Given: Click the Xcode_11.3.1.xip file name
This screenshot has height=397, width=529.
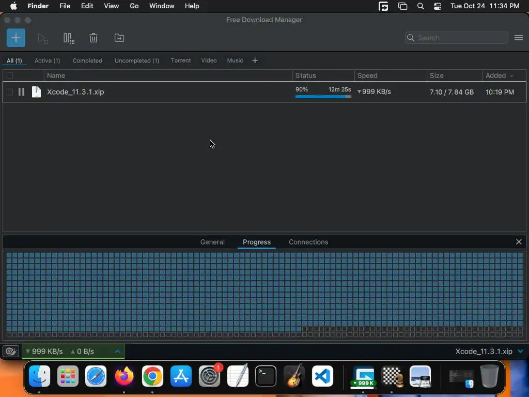Looking at the screenshot, I should (x=75, y=92).
